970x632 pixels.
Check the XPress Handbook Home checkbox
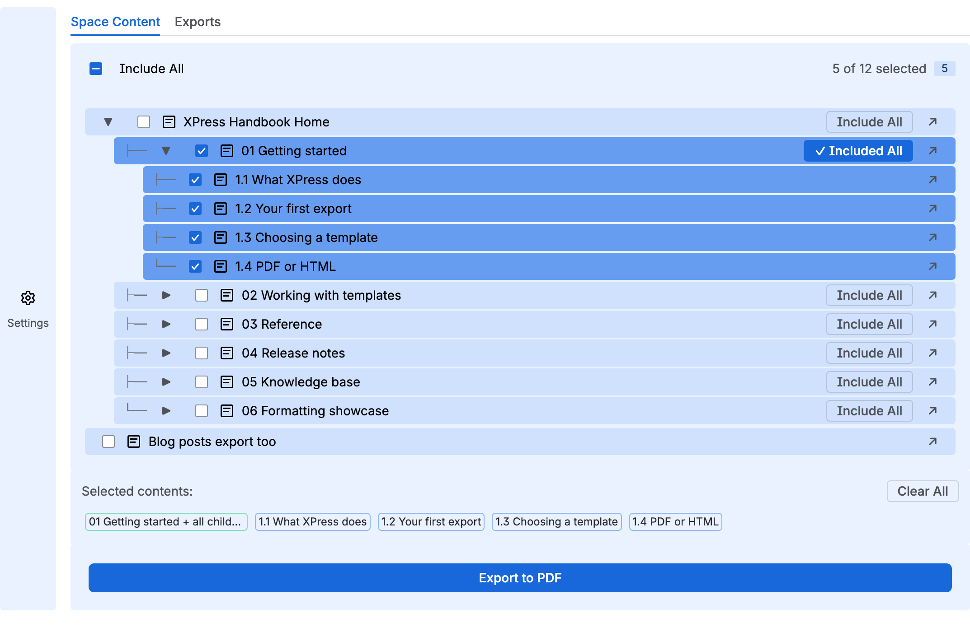pyautogui.click(x=144, y=122)
